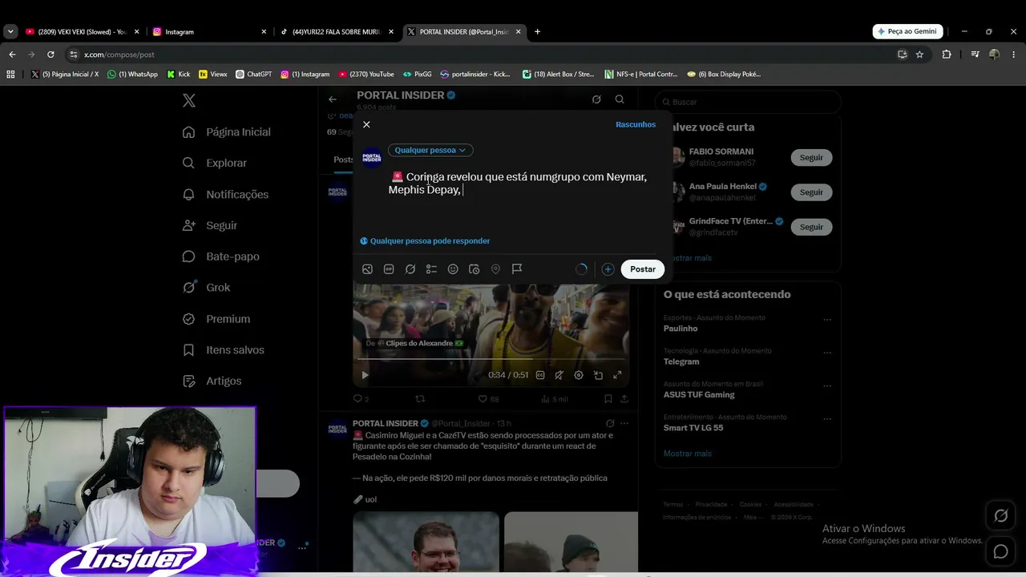Unmute the video

click(x=559, y=375)
